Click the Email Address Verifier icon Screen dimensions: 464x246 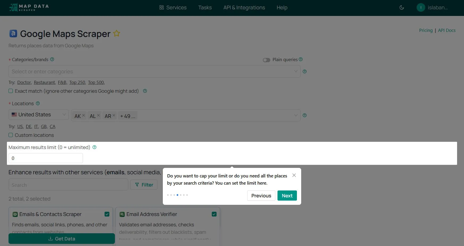[122, 214]
